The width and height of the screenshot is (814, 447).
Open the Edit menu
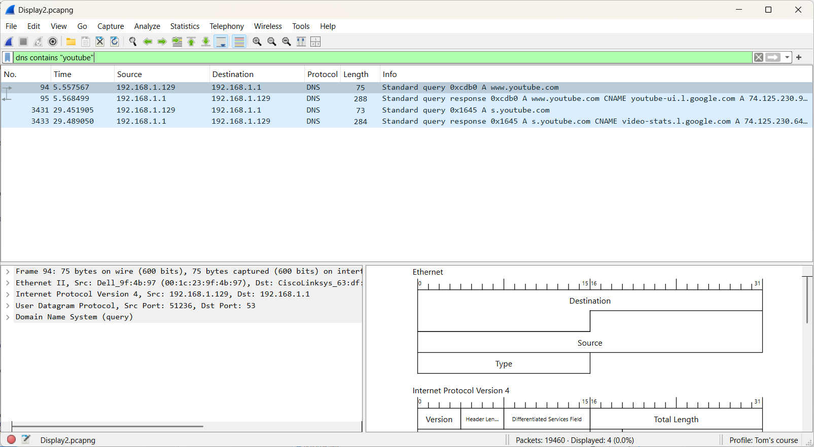34,26
